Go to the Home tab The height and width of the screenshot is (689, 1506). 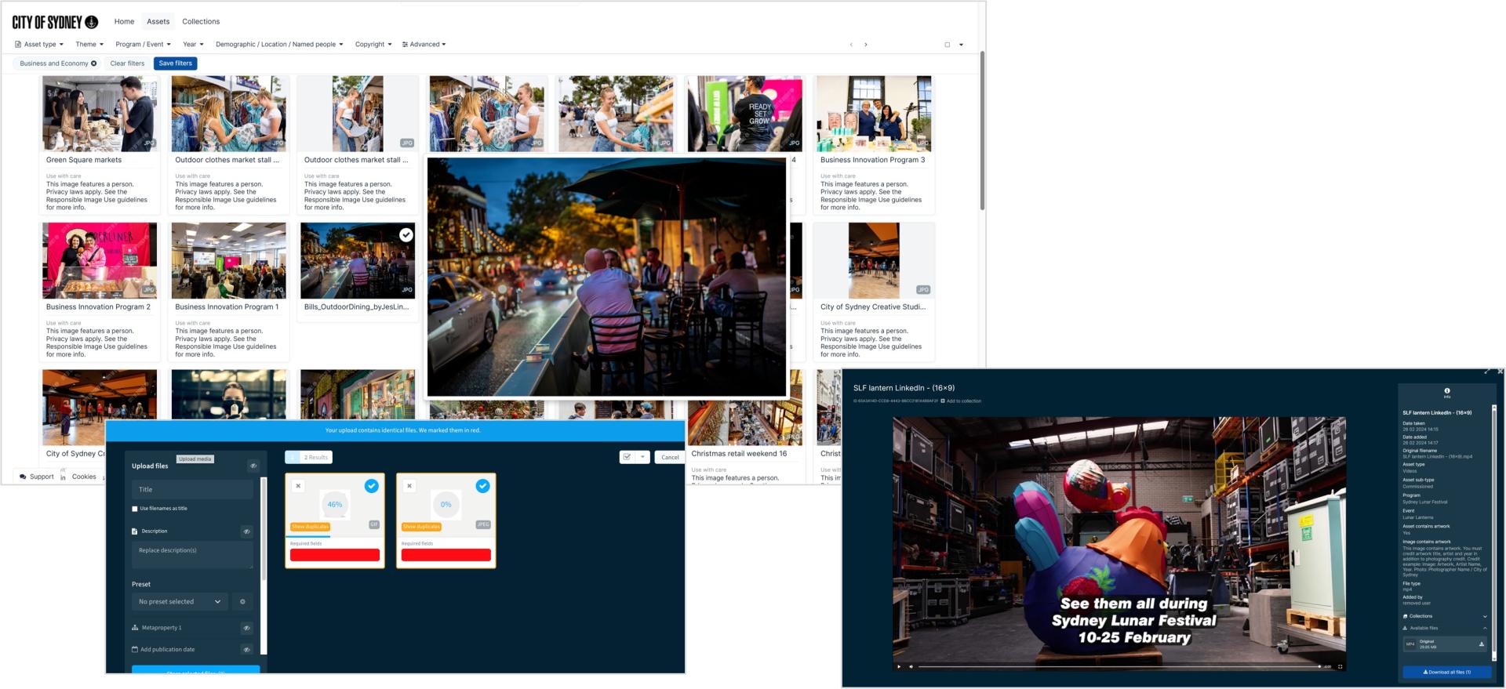(124, 21)
